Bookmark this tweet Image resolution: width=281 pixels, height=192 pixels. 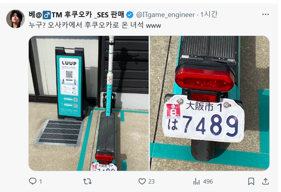click(251, 182)
